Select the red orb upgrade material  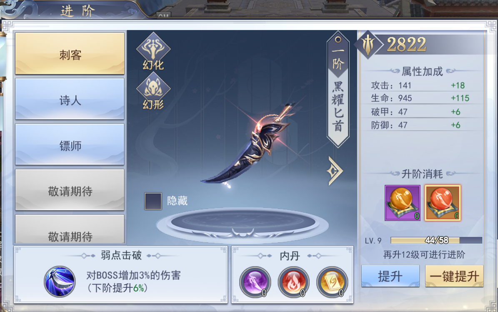(443, 203)
